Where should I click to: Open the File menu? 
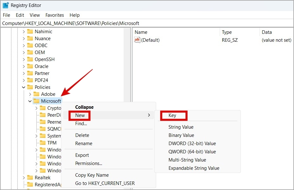[6, 15]
